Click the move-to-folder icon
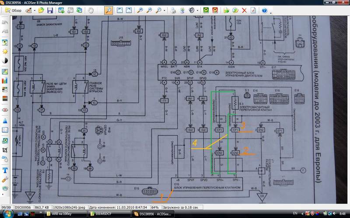This screenshot has width=350, height=218. click(x=235, y=10)
